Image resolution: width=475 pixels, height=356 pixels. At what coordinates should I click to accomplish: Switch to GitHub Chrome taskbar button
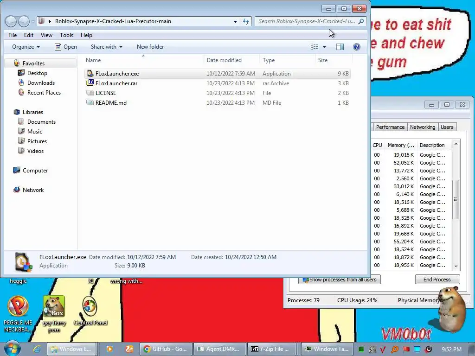(x=166, y=349)
